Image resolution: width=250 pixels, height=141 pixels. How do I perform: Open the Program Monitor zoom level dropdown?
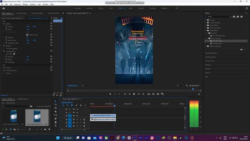[x=86, y=86]
